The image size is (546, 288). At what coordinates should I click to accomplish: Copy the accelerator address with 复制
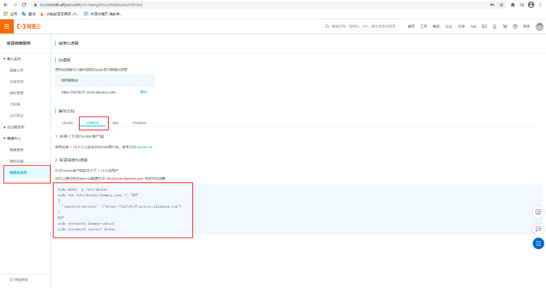pyautogui.click(x=144, y=92)
